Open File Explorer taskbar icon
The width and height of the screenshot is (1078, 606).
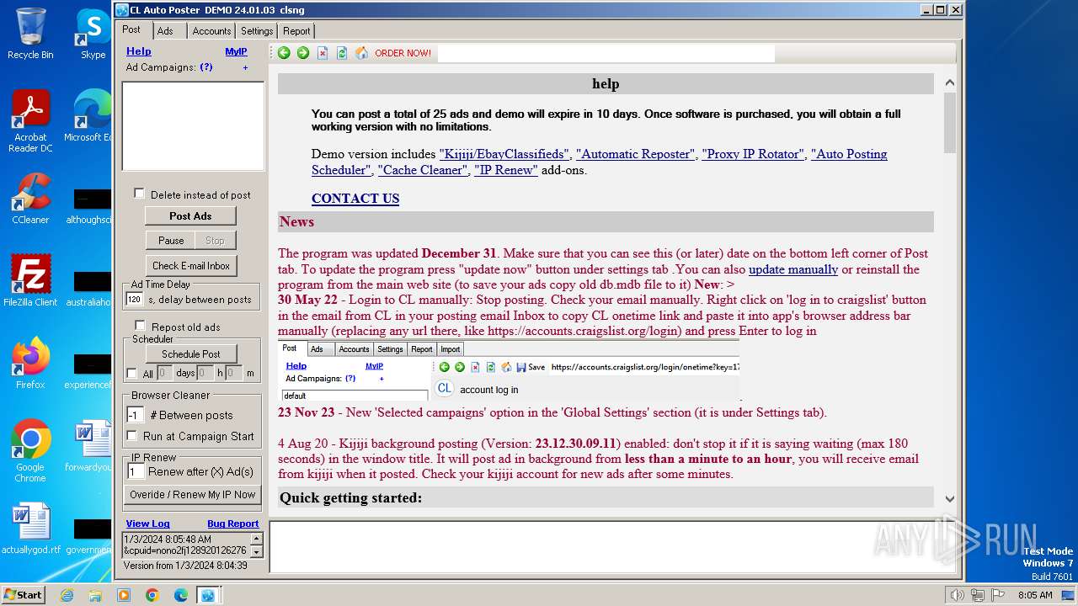point(95,595)
